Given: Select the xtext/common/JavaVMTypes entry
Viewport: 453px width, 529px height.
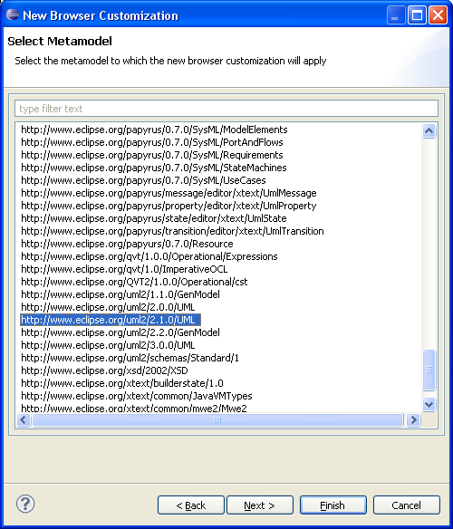Looking at the screenshot, I should pos(137,396).
